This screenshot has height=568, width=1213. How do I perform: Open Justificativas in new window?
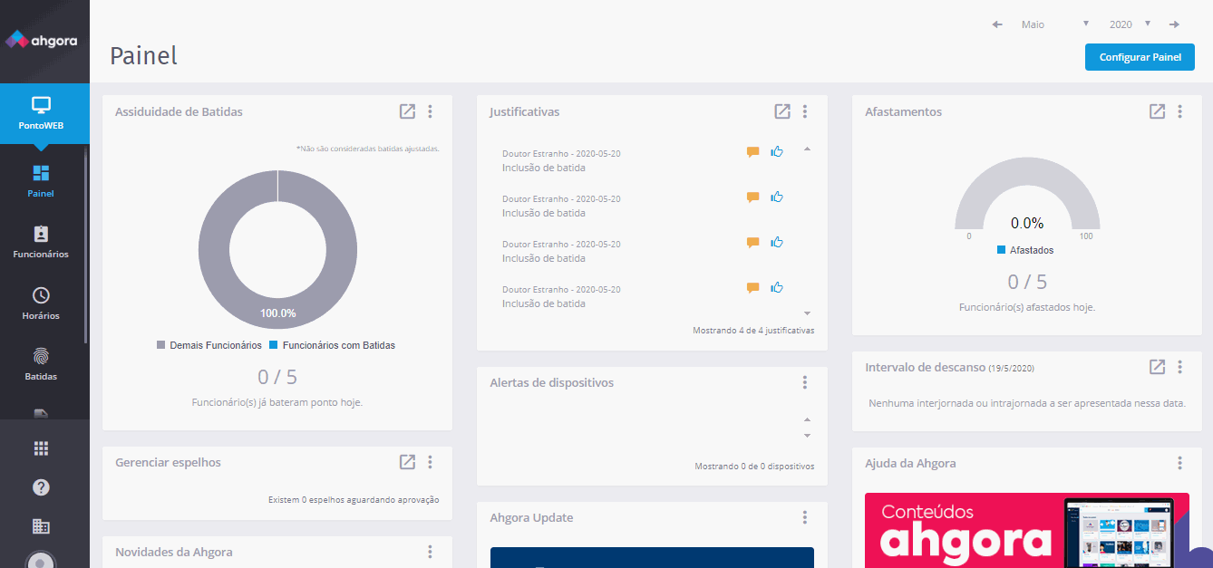coord(782,111)
